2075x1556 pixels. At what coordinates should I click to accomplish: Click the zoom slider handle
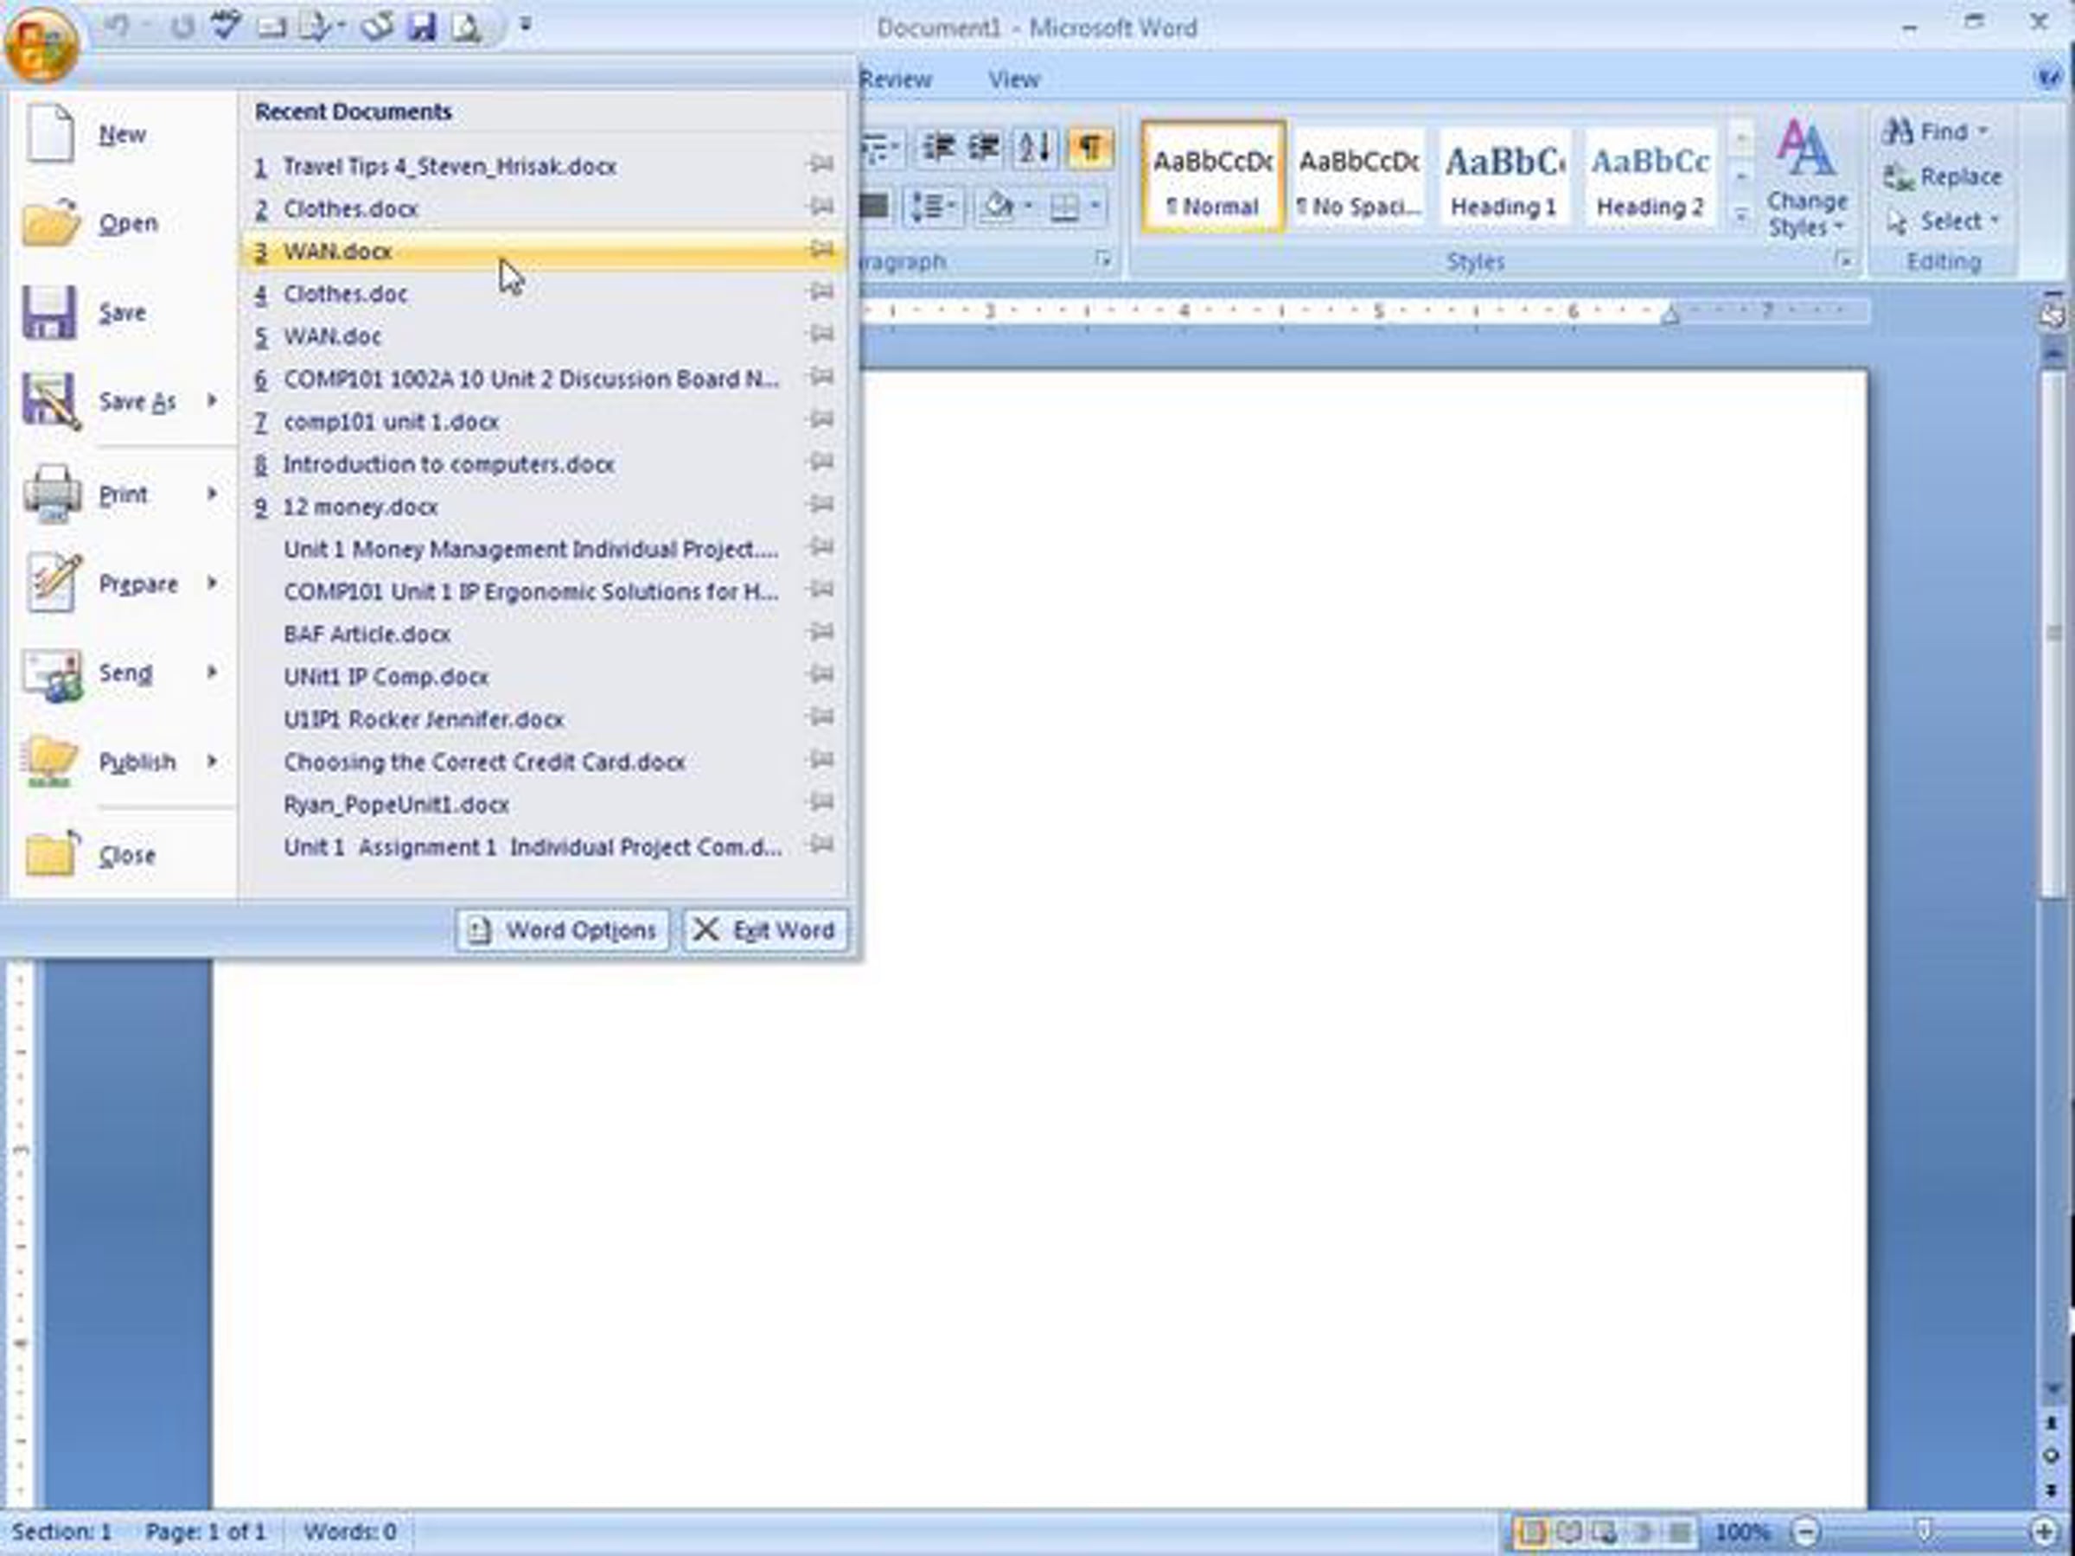pos(1923,1531)
